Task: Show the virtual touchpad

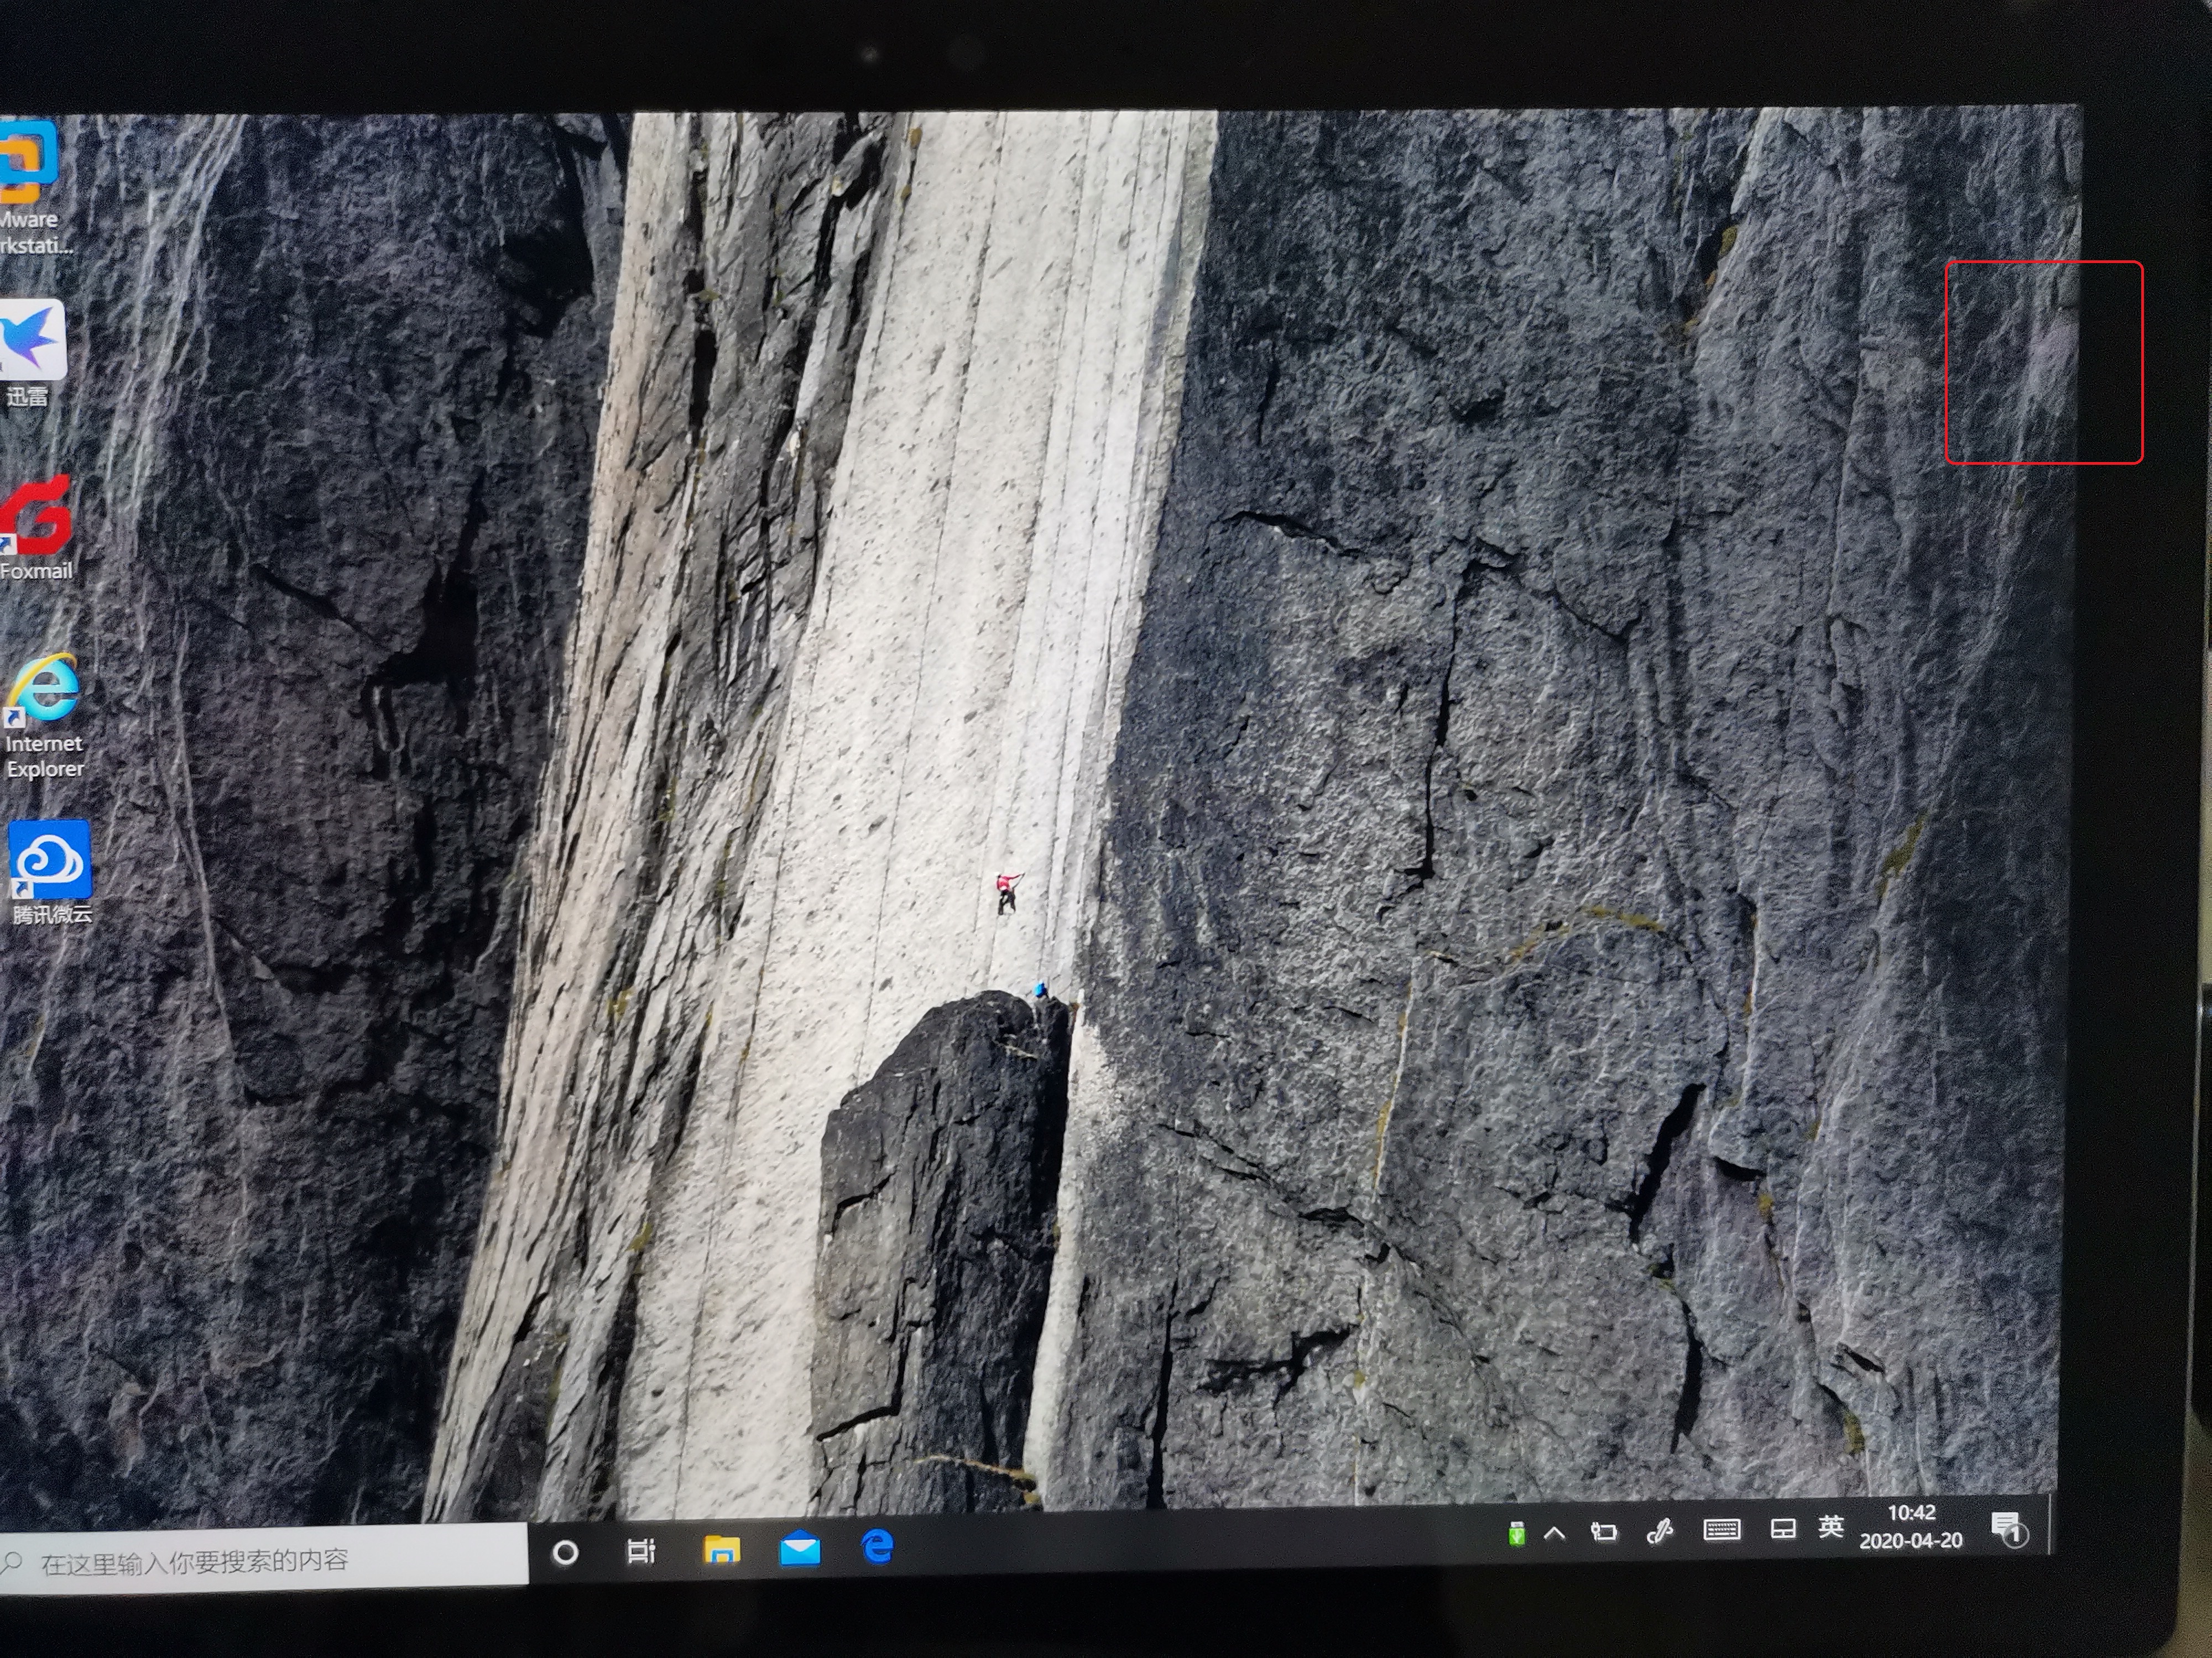Action: coord(1782,1529)
